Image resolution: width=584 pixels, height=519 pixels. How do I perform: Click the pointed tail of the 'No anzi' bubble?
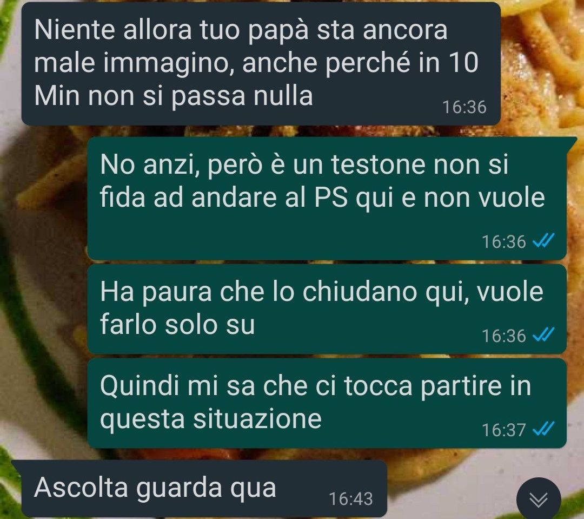click(x=572, y=142)
